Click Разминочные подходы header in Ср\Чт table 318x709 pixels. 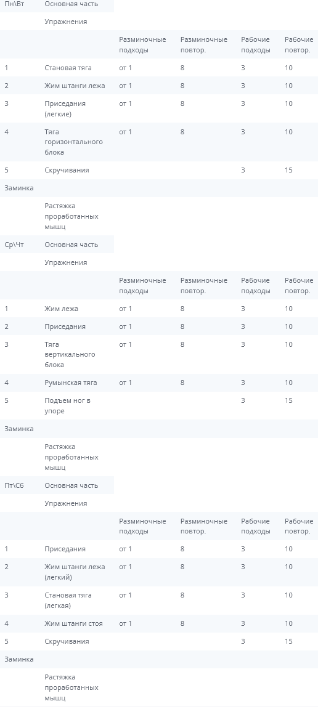click(142, 286)
